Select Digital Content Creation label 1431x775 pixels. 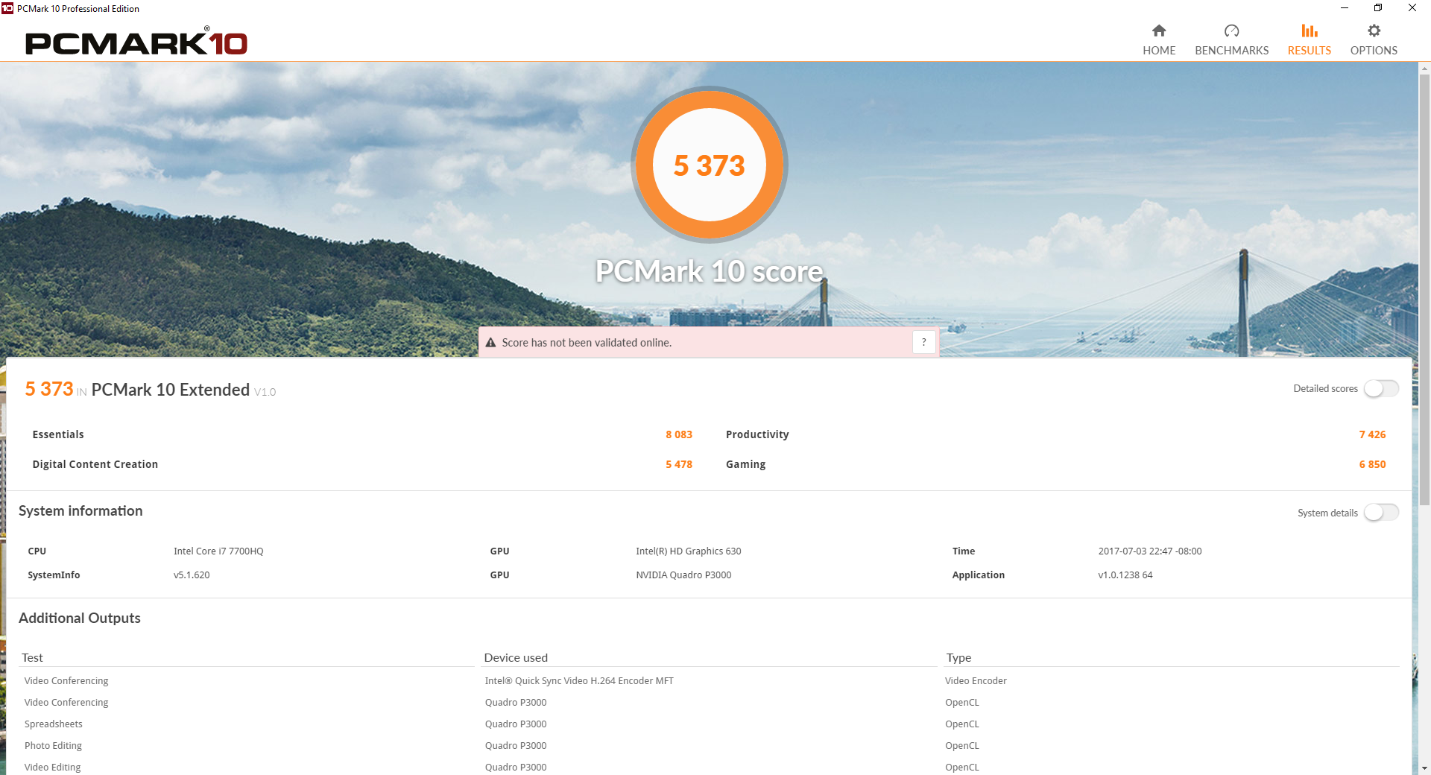pyautogui.click(x=95, y=464)
